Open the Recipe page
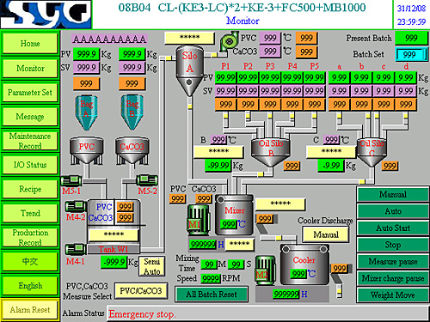 [30, 189]
